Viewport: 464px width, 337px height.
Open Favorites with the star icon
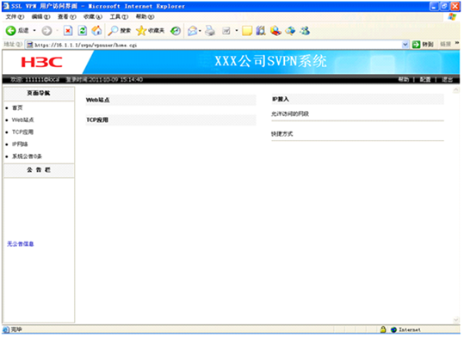pos(150,30)
